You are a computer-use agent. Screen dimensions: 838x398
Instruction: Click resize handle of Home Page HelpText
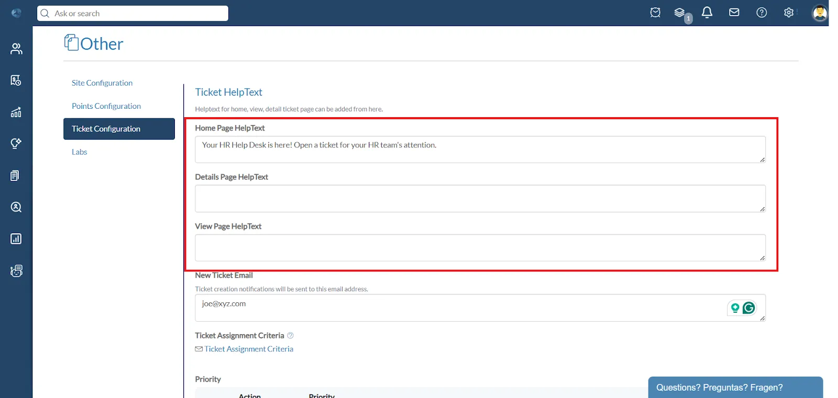(762, 160)
